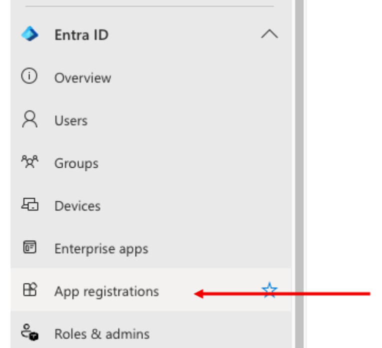Click the Users person icon
Viewport: 382px width, 348px height.
[x=29, y=119]
